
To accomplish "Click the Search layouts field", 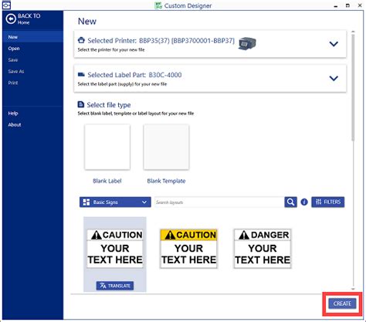I will pos(219,202).
